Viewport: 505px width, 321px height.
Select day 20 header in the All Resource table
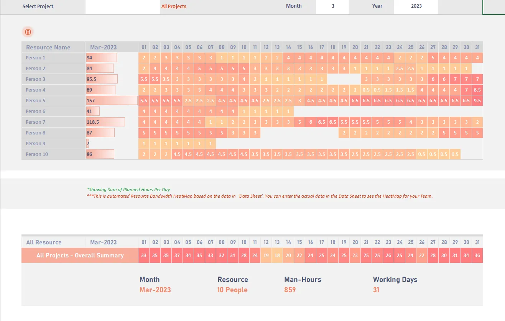[x=355, y=242]
